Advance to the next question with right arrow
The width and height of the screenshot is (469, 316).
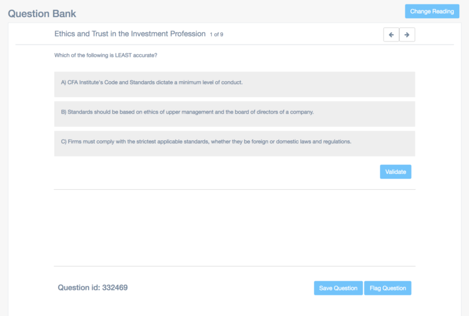(x=407, y=35)
